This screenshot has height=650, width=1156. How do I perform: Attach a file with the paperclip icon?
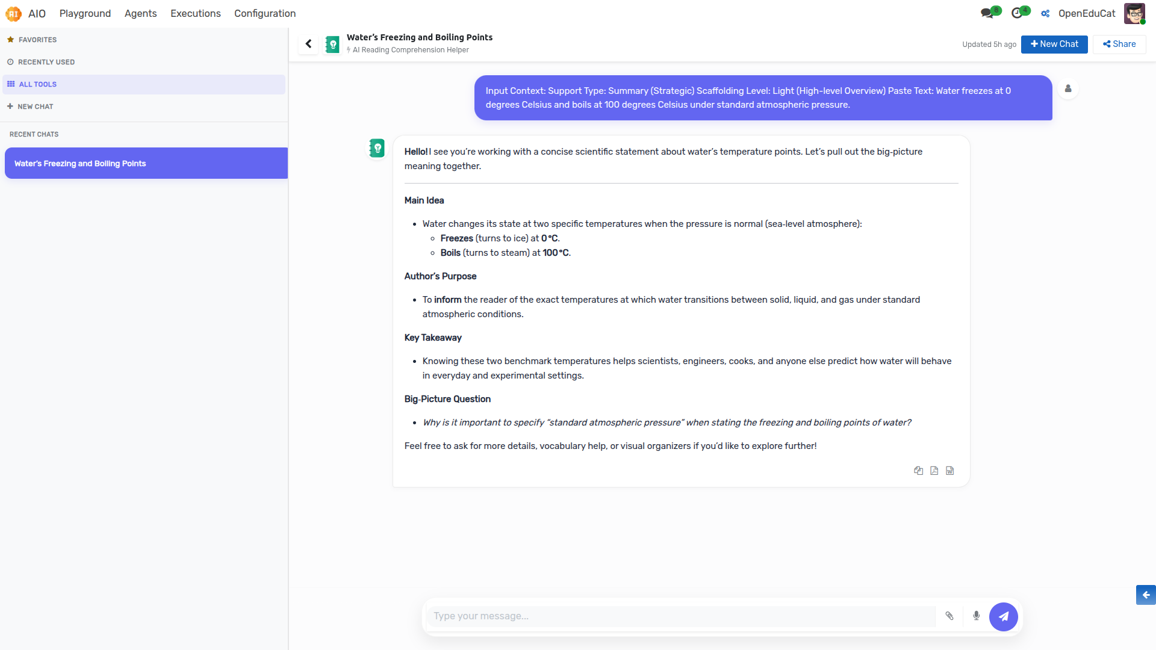(x=949, y=616)
